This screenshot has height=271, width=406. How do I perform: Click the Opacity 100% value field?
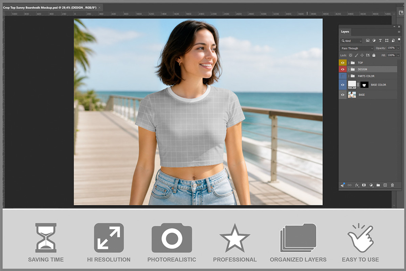pyautogui.click(x=391, y=48)
